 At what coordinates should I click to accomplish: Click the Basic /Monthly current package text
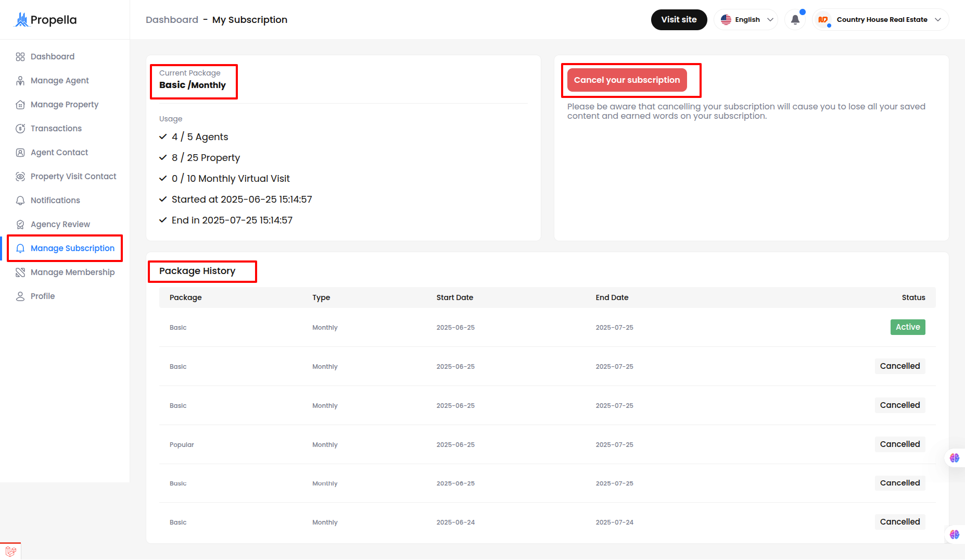click(193, 85)
